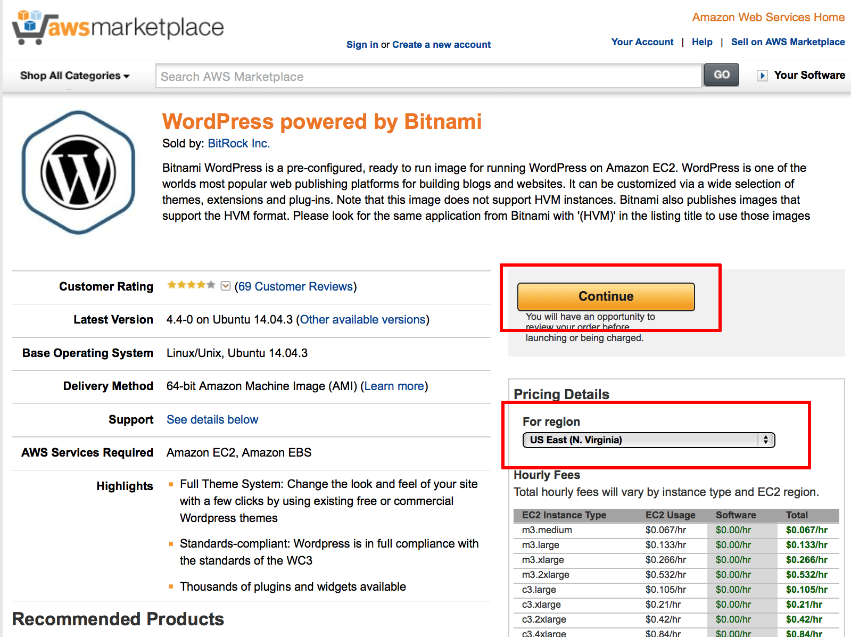The width and height of the screenshot is (851, 637).
Task: Open Your Account link
Action: pos(642,42)
